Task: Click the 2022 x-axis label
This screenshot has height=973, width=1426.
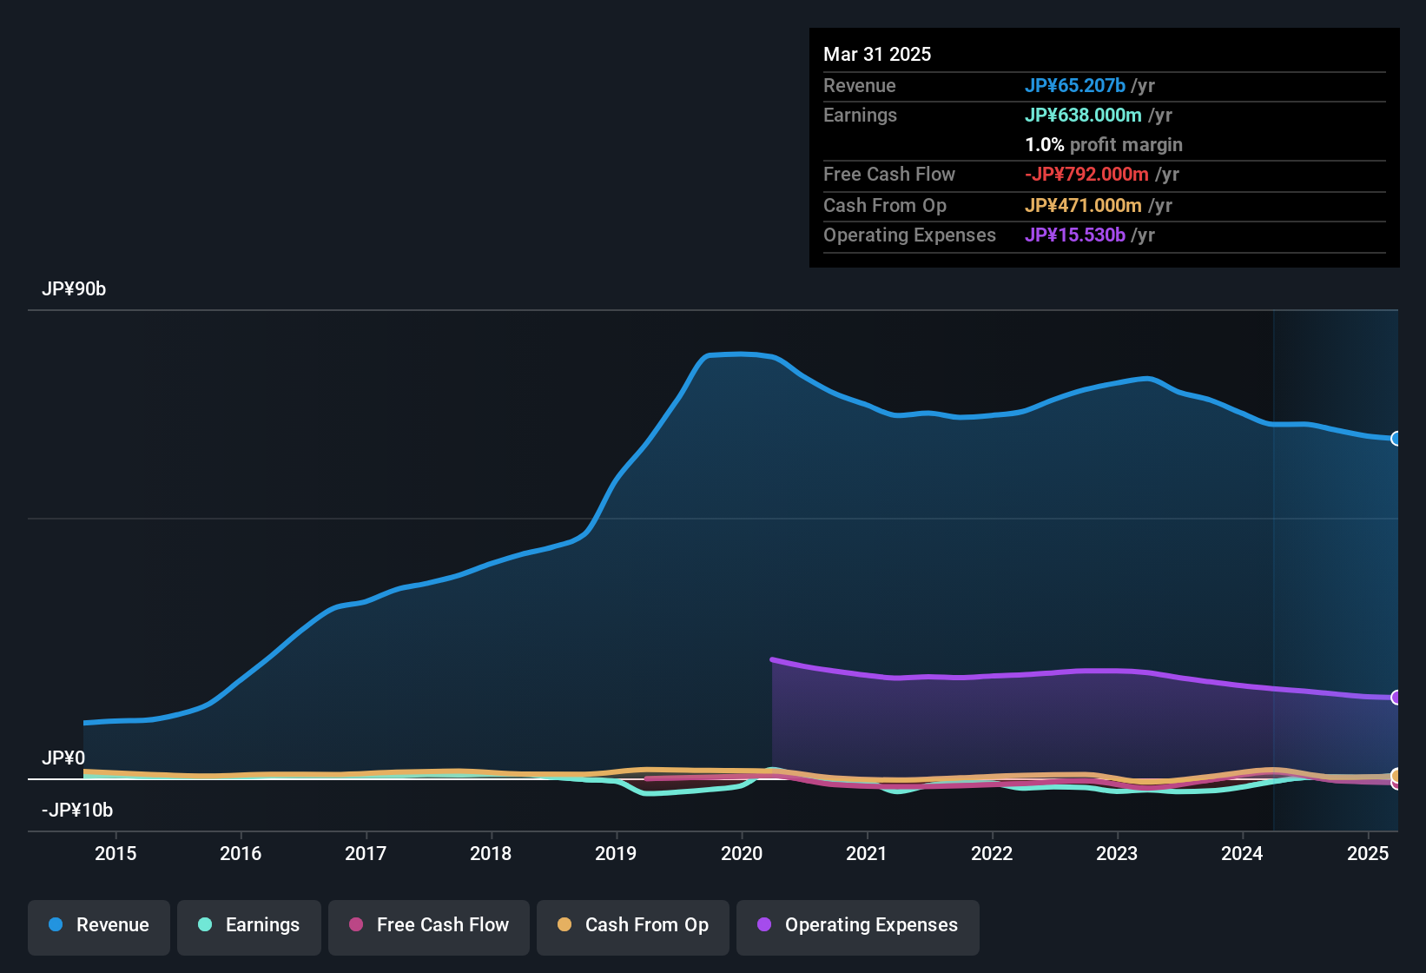Action: [x=992, y=853]
